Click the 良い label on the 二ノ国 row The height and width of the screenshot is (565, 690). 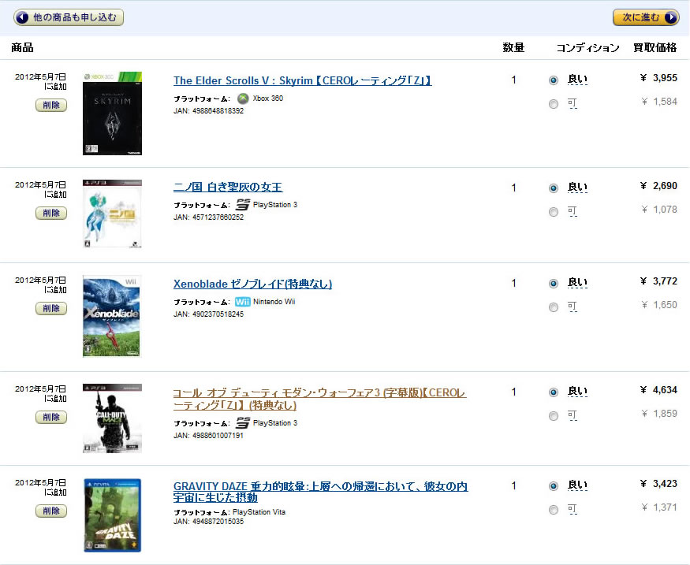pos(577,187)
